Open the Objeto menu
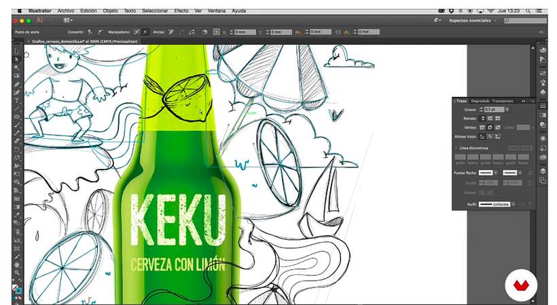557x305 pixels. pyautogui.click(x=110, y=11)
